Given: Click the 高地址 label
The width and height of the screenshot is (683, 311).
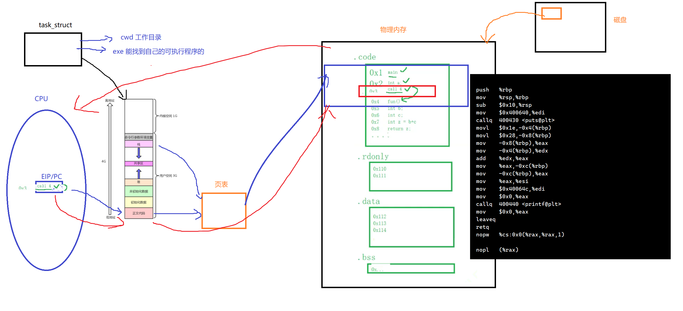Looking at the screenshot, I should tap(110, 100).
